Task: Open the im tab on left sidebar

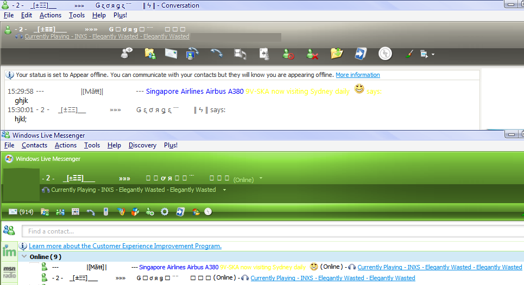Action: tap(9, 251)
